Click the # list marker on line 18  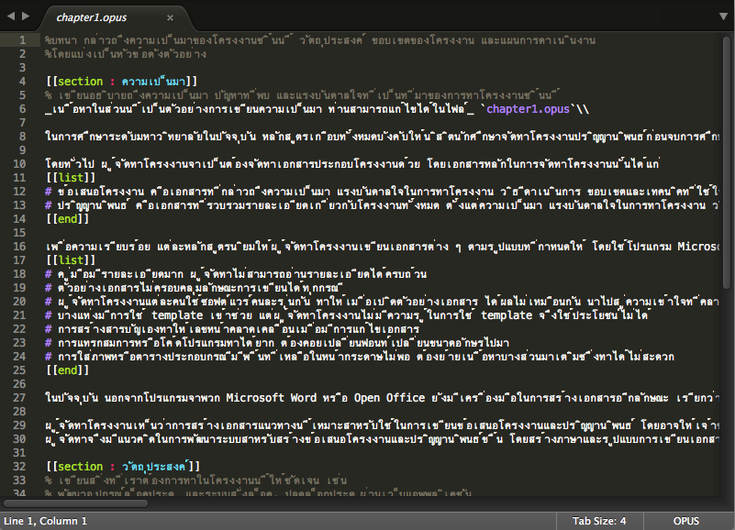pyautogui.click(x=49, y=274)
